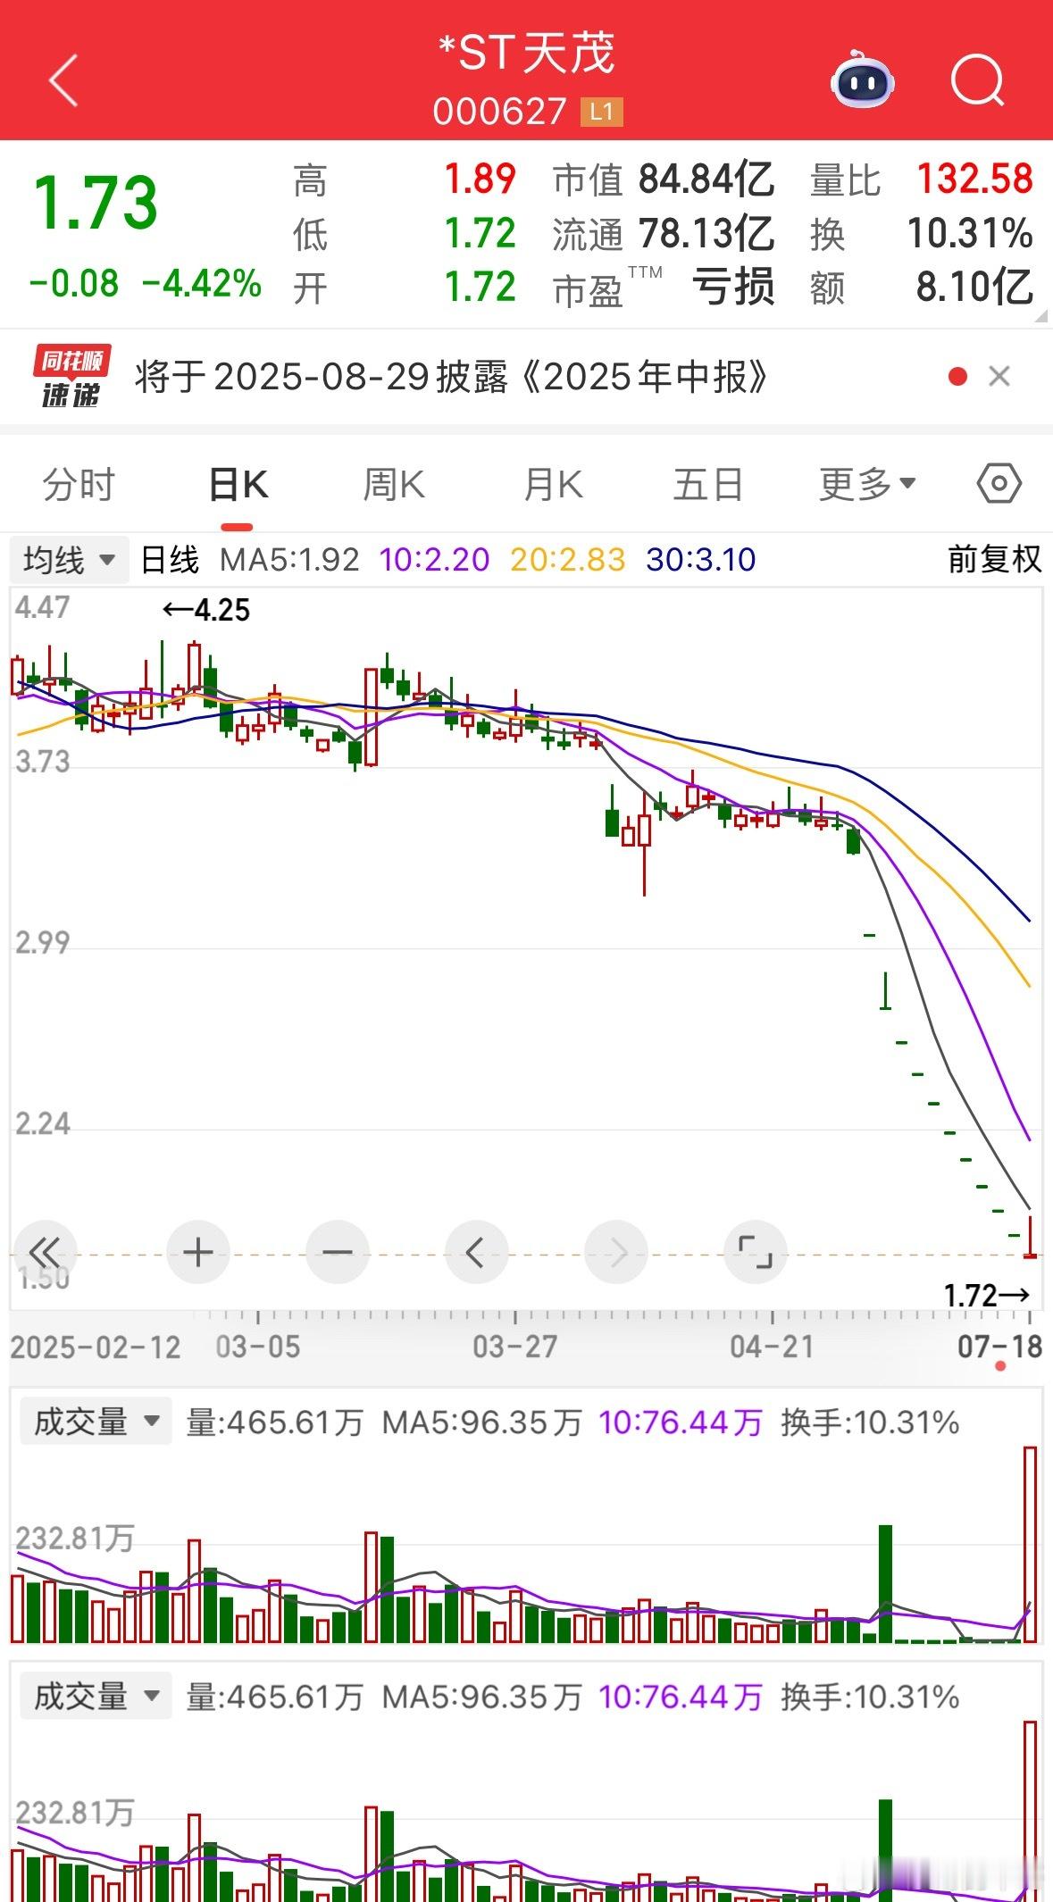
Task: Open first 成交量 indicator dropdown
Action: tap(95, 1422)
